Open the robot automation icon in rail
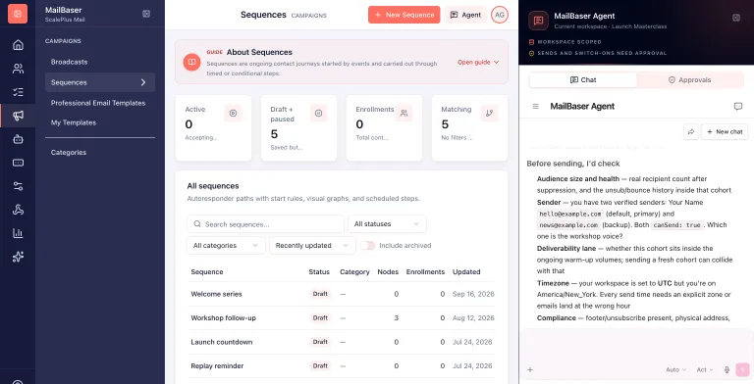The width and height of the screenshot is (754, 384). tap(18, 139)
